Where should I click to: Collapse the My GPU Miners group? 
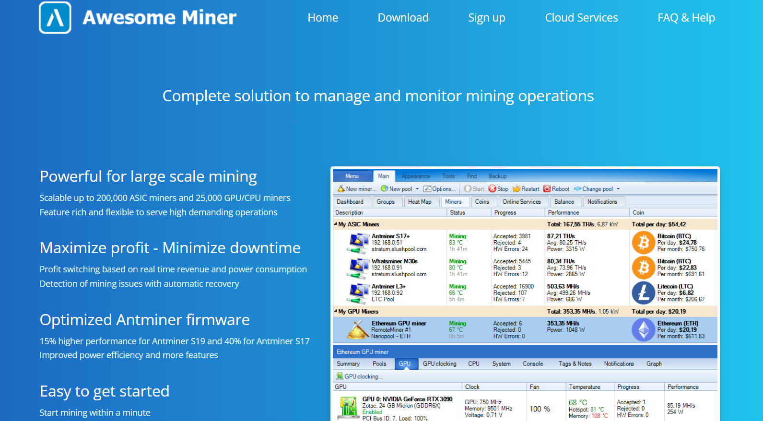point(336,311)
